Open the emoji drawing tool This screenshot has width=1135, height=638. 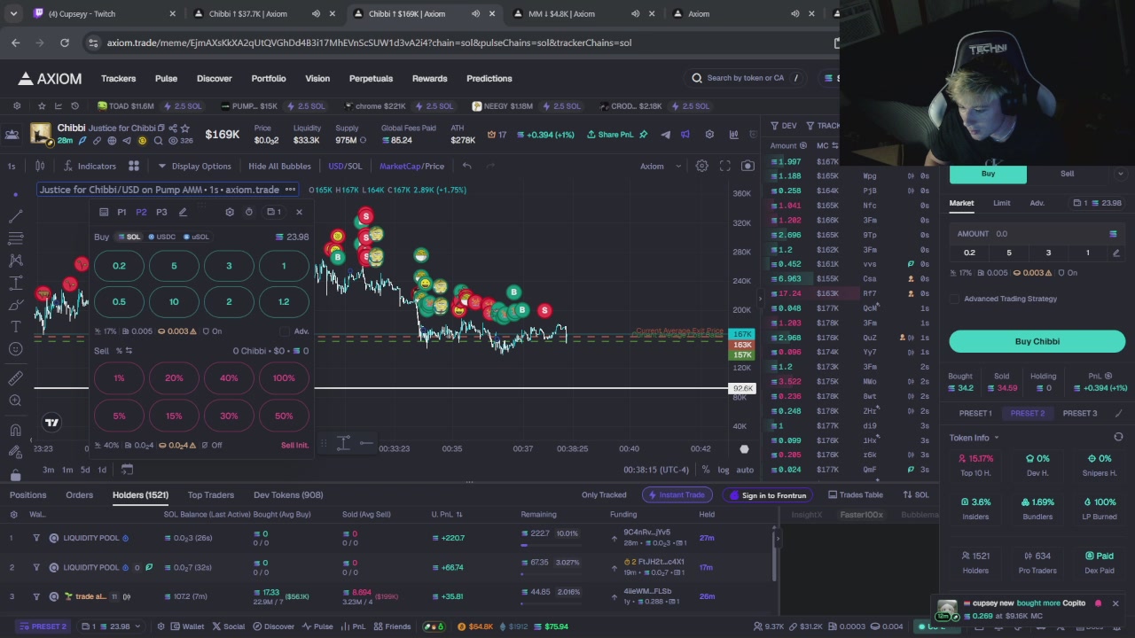tap(15, 348)
